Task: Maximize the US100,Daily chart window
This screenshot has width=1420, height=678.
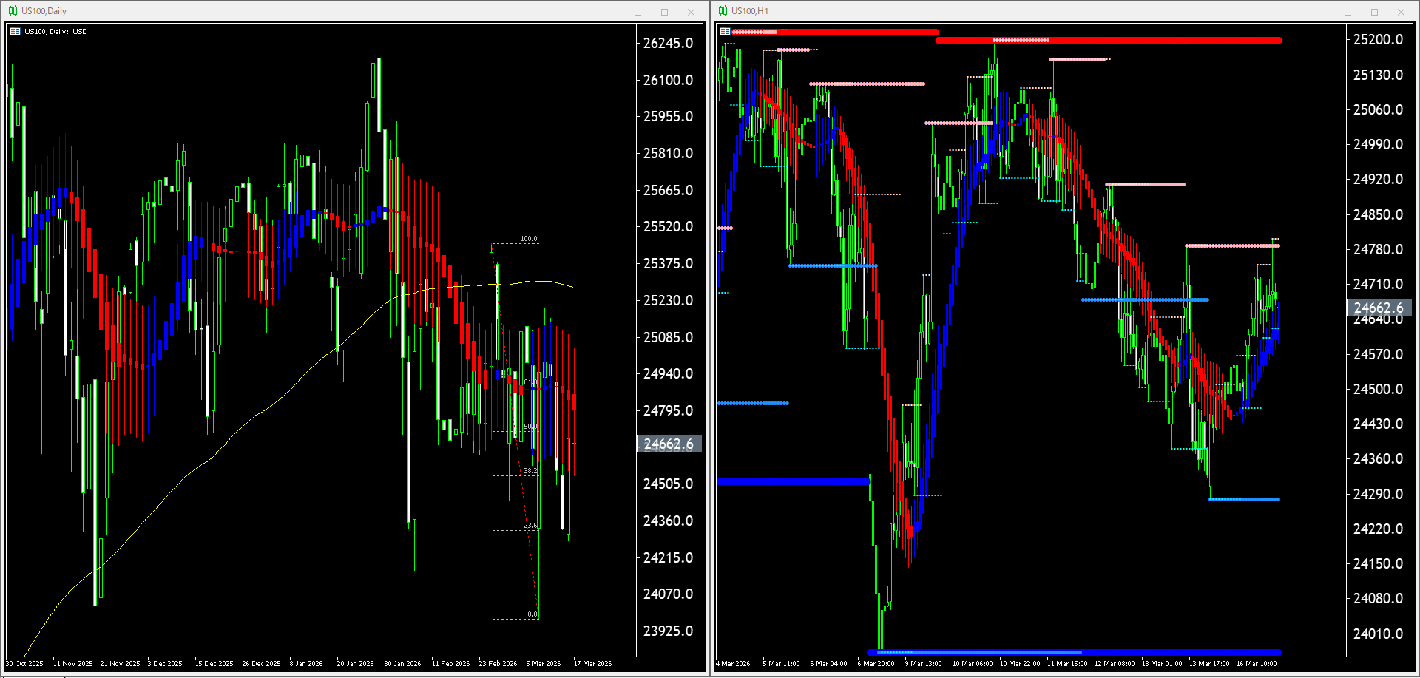Action: tap(664, 12)
